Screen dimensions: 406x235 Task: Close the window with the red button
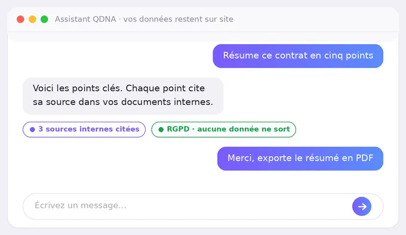[x=20, y=19]
